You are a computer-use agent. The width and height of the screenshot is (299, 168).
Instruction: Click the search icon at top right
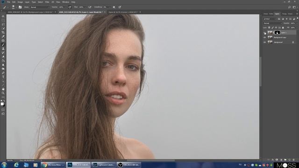[290, 7]
